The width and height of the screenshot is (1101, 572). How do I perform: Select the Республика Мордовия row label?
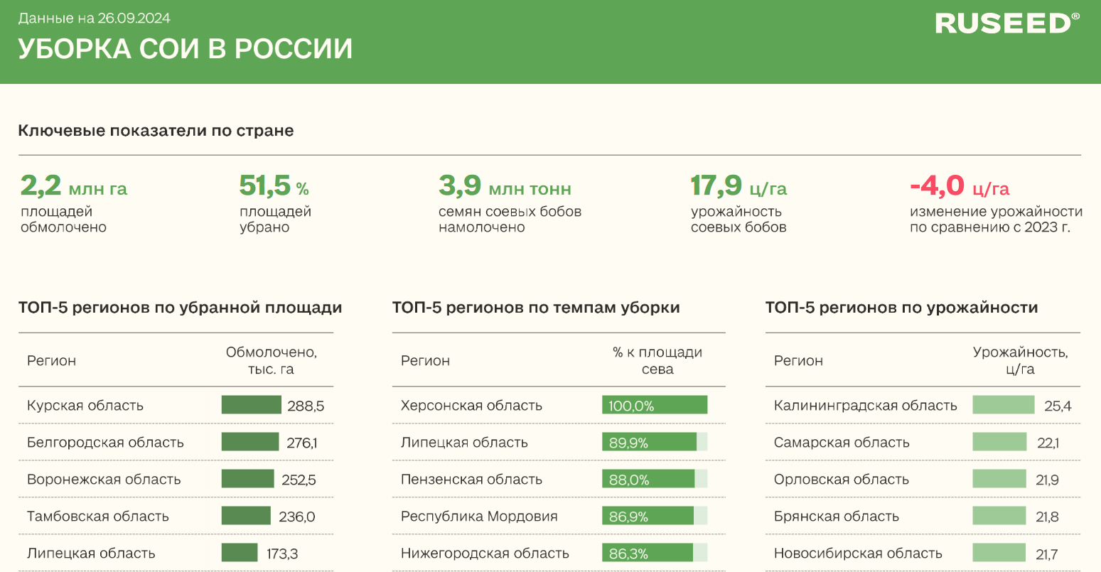pos(479,517)
